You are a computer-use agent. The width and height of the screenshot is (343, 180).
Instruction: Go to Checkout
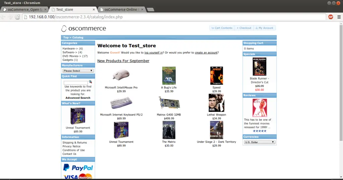(244, 28)
